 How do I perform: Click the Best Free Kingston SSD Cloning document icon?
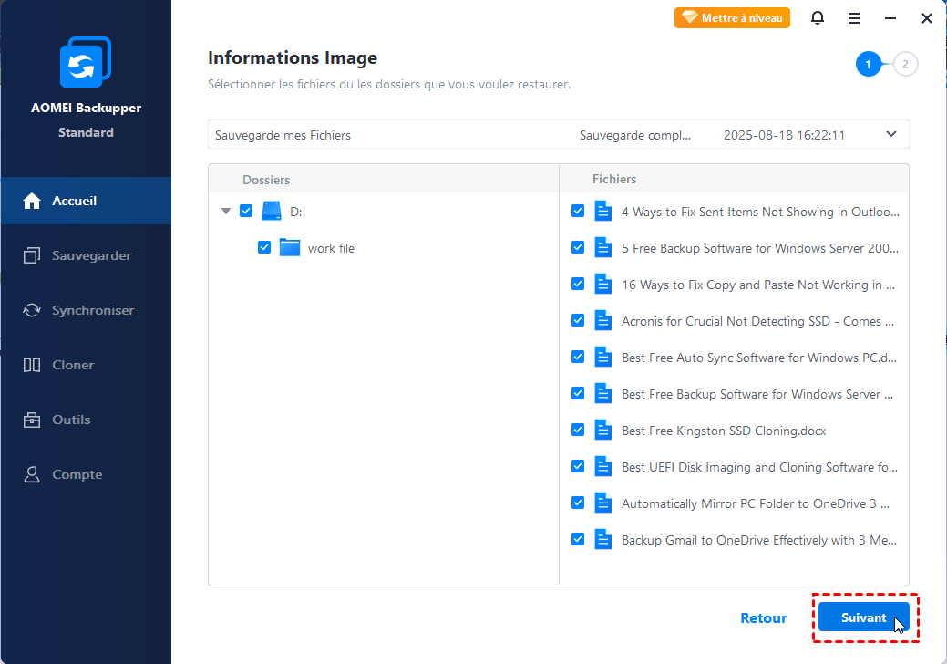point(602,431)
